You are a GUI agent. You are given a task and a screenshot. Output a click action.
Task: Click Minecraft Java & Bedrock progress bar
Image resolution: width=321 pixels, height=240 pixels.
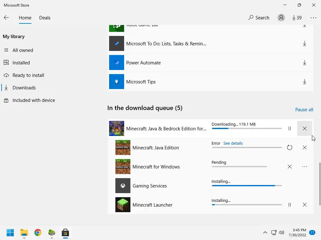coord(247,128)
